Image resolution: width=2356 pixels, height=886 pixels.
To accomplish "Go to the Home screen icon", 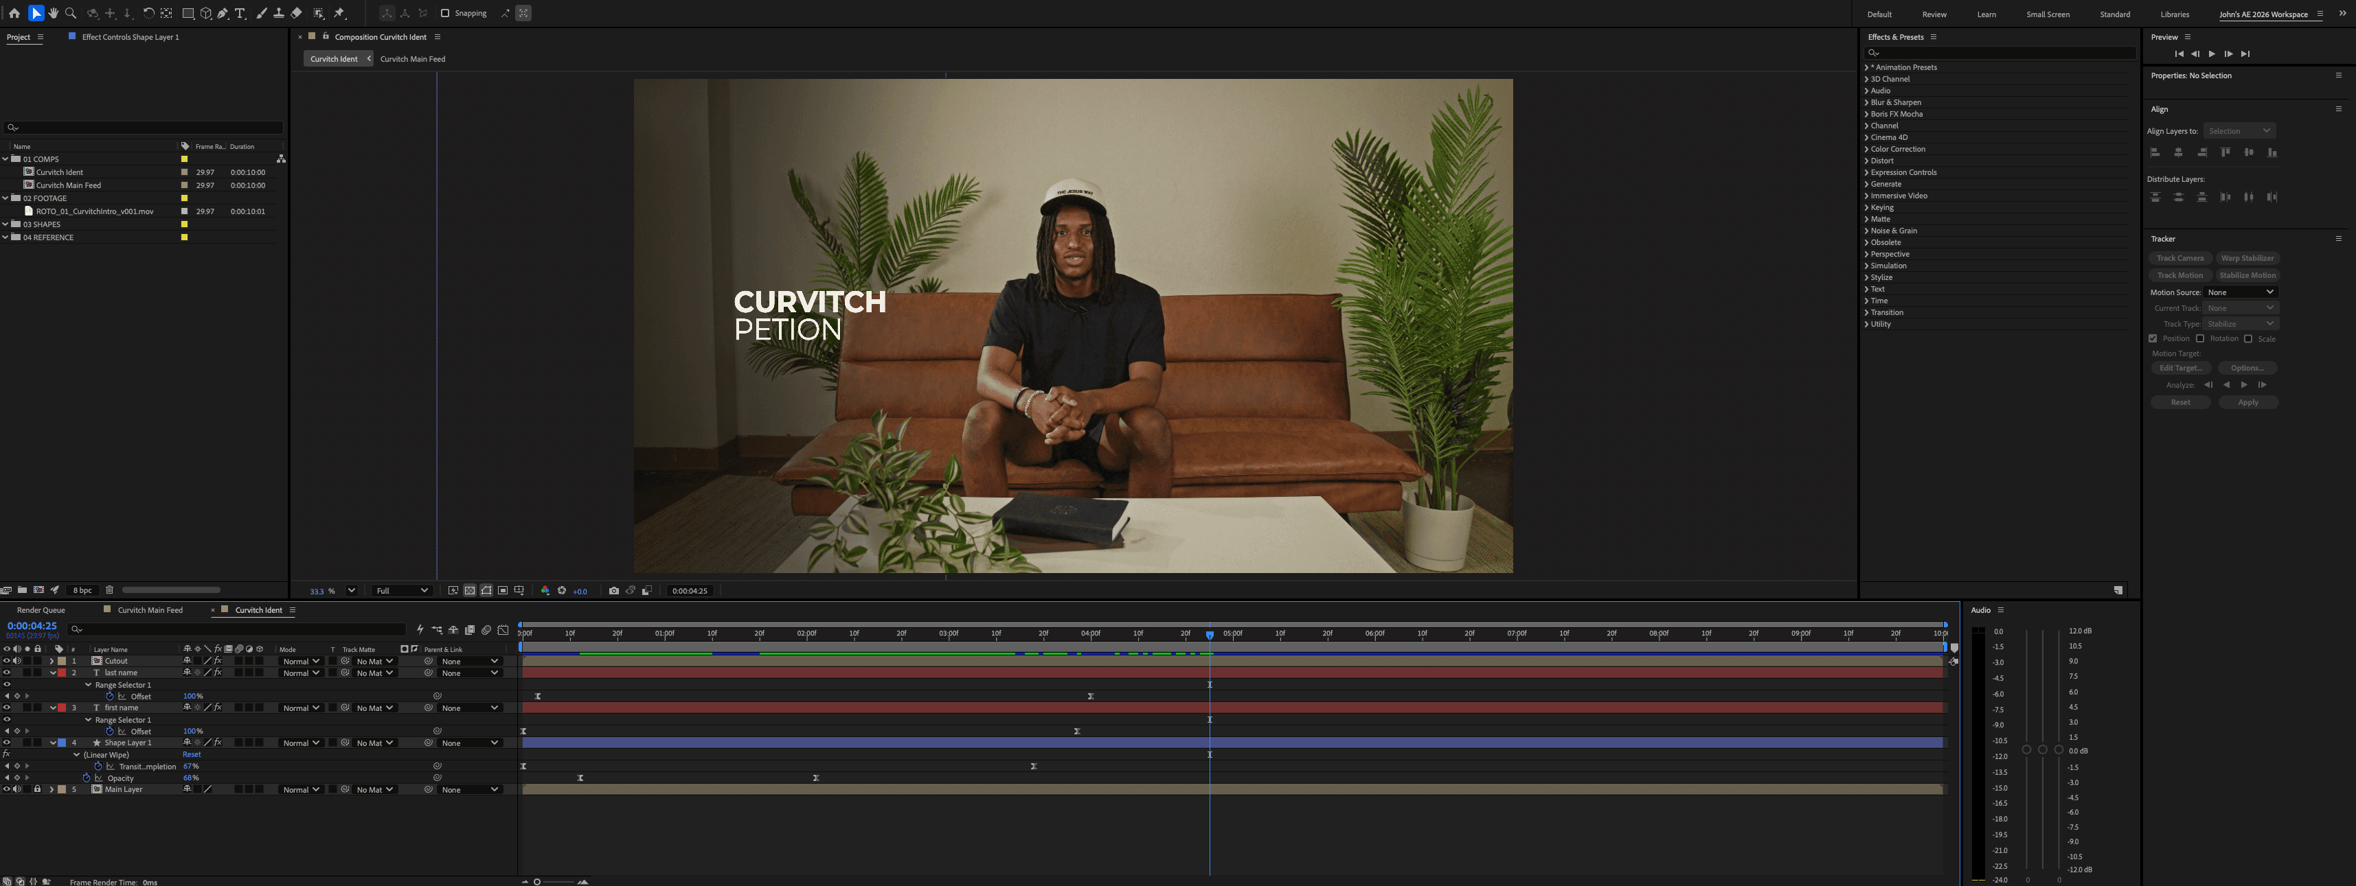I will click(14, 14).
